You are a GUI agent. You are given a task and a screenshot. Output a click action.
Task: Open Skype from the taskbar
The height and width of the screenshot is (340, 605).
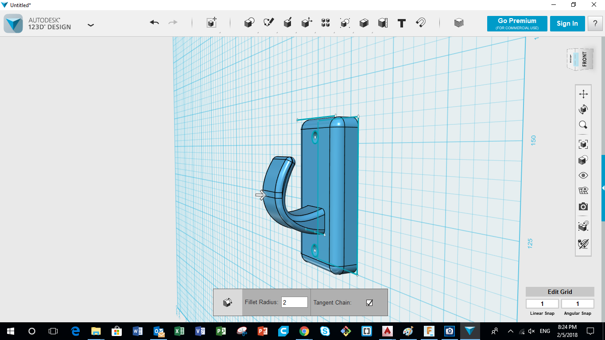click(x=325, y=331)
